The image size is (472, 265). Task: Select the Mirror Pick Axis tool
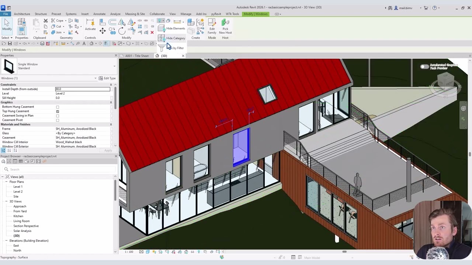click(x=122, y=22)
